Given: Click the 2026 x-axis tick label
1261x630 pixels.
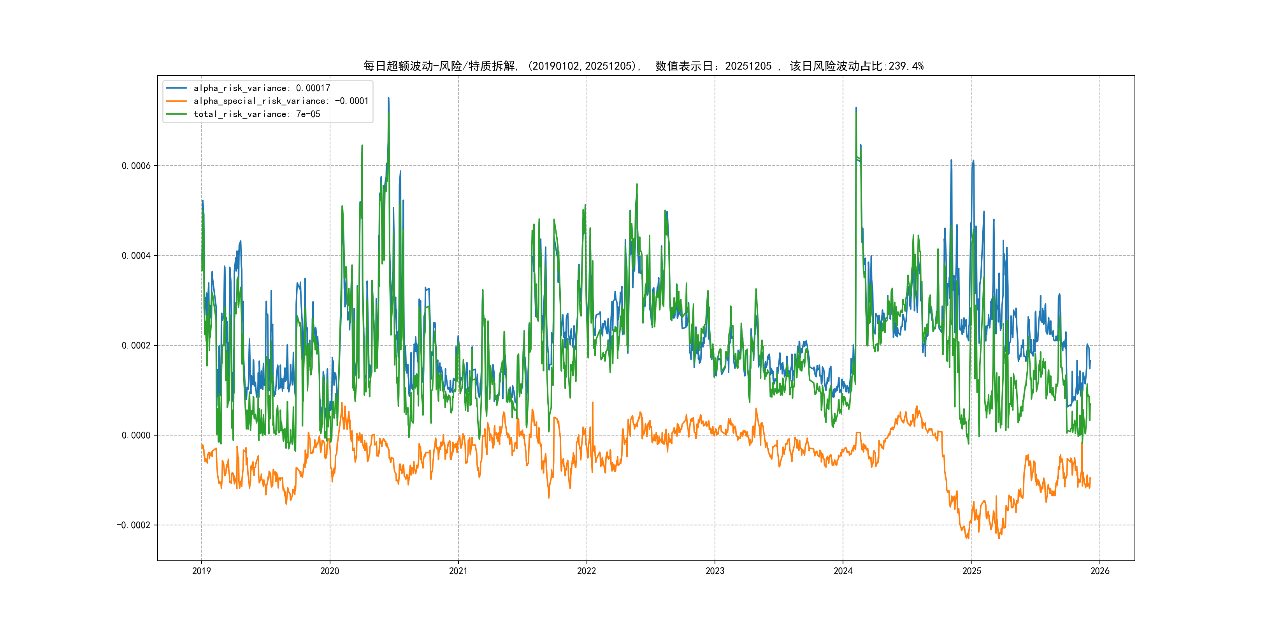Looking at the screenshot, I should (x=1100, y=571).
